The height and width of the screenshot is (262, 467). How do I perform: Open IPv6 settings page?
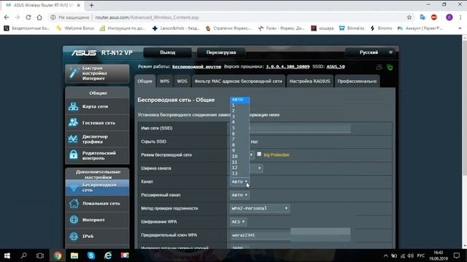pos(97,236)
